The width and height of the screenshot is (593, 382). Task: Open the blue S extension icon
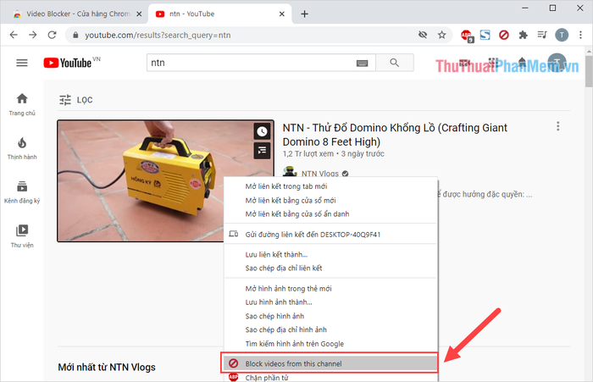coord(485,36)
